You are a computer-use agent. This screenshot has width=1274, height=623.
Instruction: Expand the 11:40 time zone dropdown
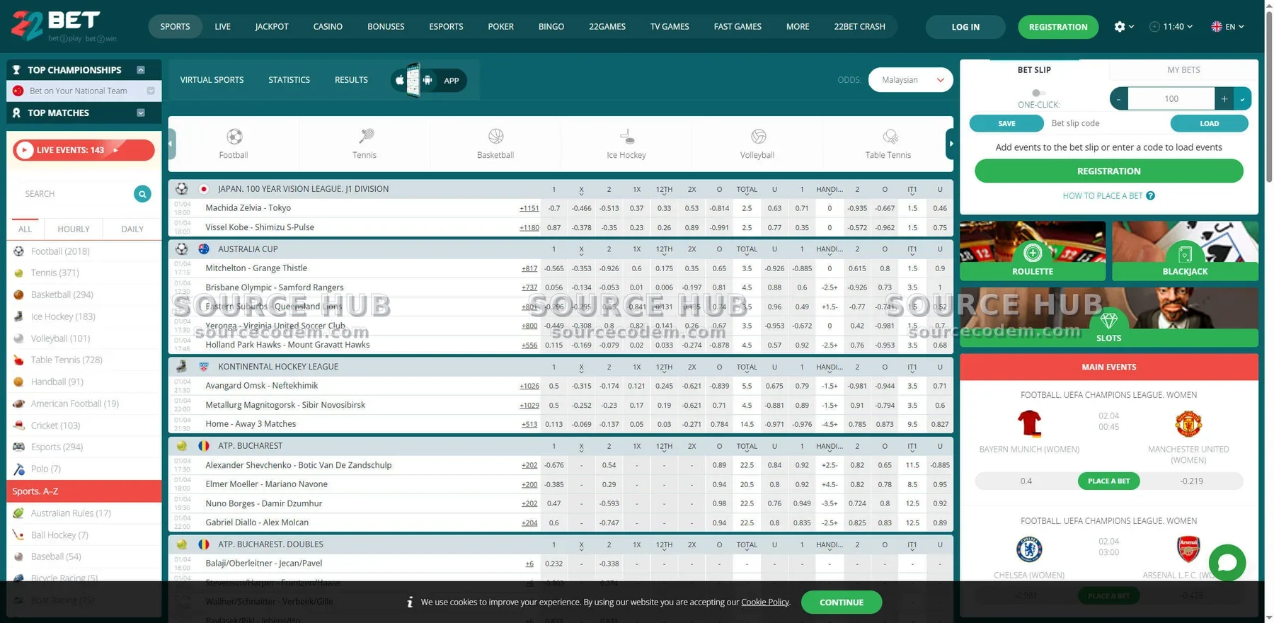(1172, 27)
